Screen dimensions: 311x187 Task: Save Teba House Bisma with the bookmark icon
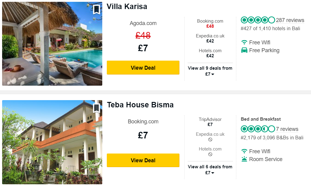pyautogui.click(x=97, y=108)
